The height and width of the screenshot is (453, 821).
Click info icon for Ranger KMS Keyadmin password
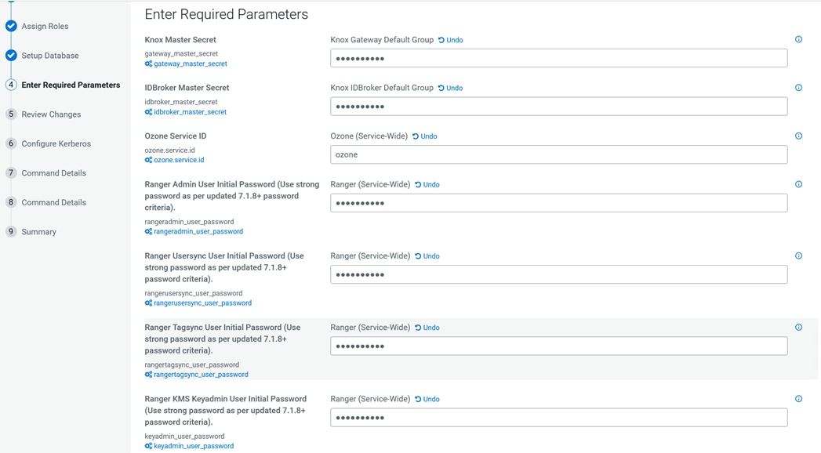[x=798, y=399]
